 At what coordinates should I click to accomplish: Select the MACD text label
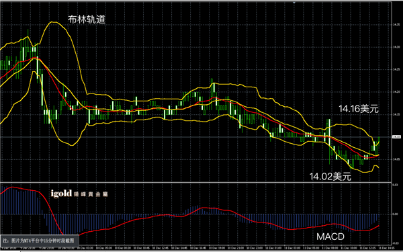click(330, 237)
